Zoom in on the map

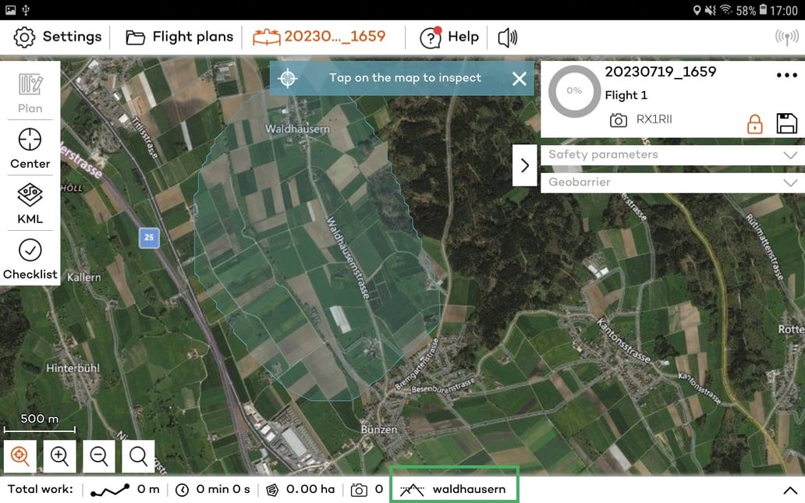(x=60, y=456)
